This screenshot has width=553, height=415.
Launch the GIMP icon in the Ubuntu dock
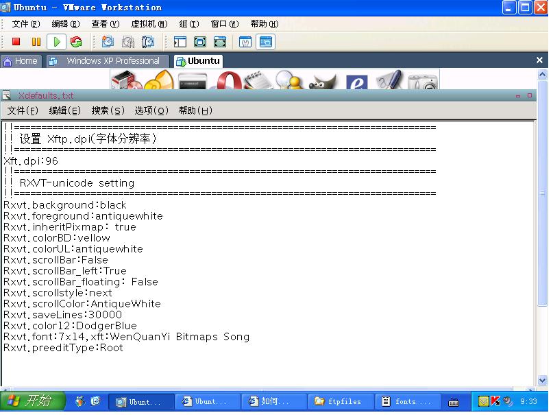click(x=322, y=81)
